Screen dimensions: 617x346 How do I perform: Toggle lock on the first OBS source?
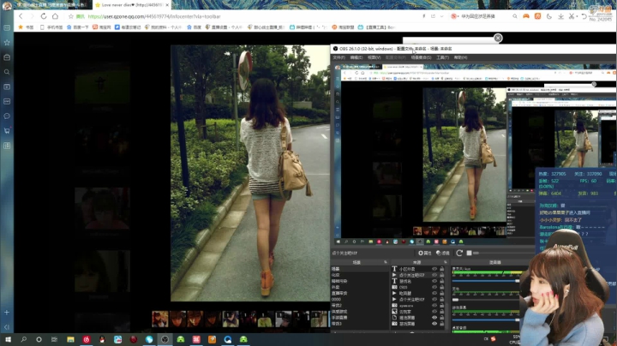(443, 269)
